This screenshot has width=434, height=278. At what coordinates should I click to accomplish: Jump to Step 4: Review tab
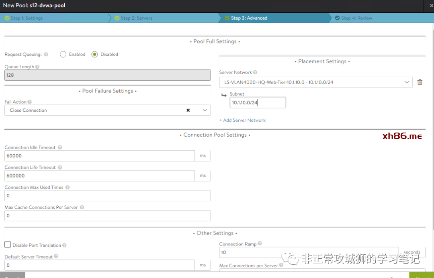coord(356,18)
